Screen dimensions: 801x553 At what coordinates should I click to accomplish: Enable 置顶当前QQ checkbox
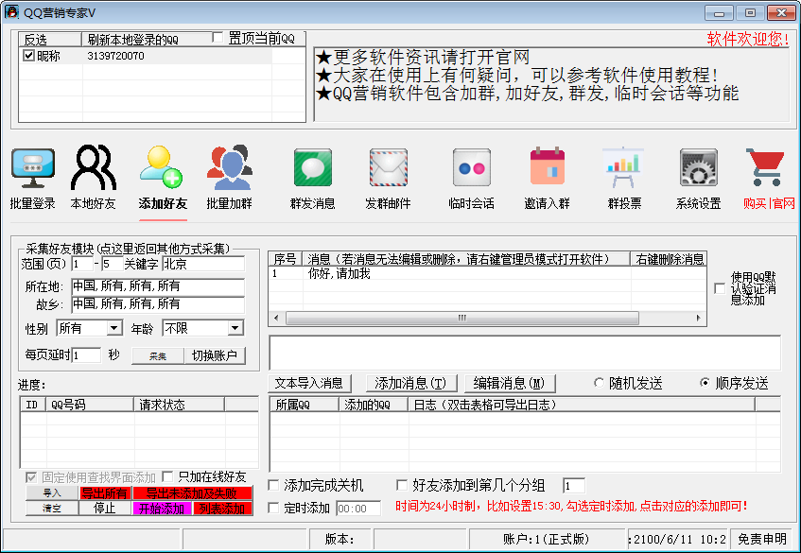218,37
